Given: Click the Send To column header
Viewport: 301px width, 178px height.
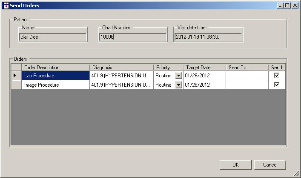Looking at the screenshot, I should pyautogui.click(x=247, y=68).
